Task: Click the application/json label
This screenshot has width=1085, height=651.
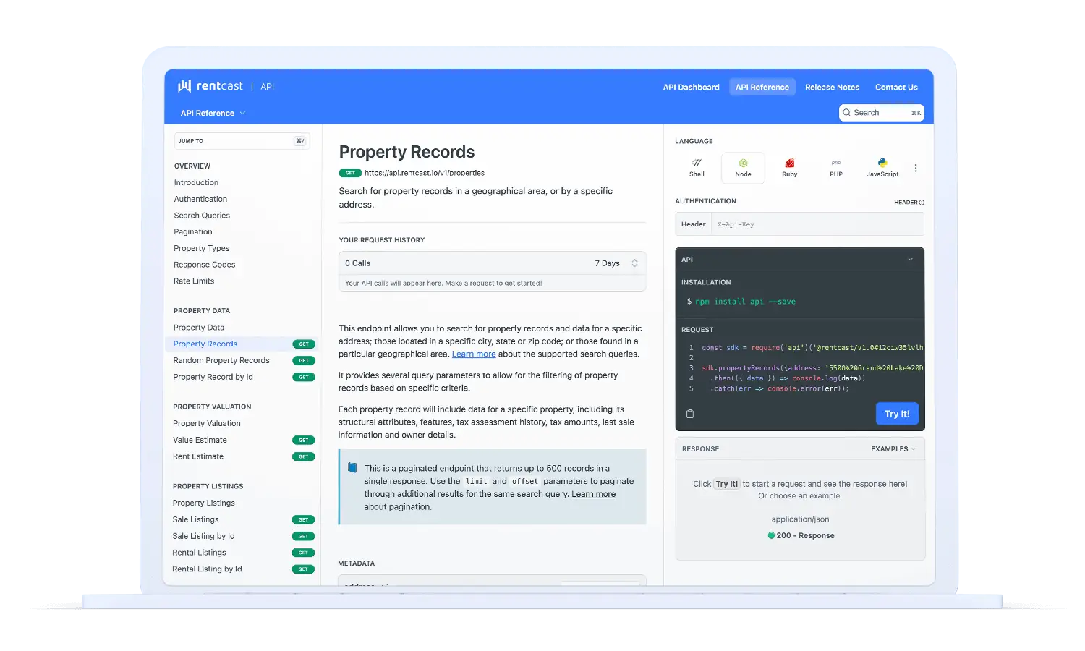Action: click(x=800, y=519)
